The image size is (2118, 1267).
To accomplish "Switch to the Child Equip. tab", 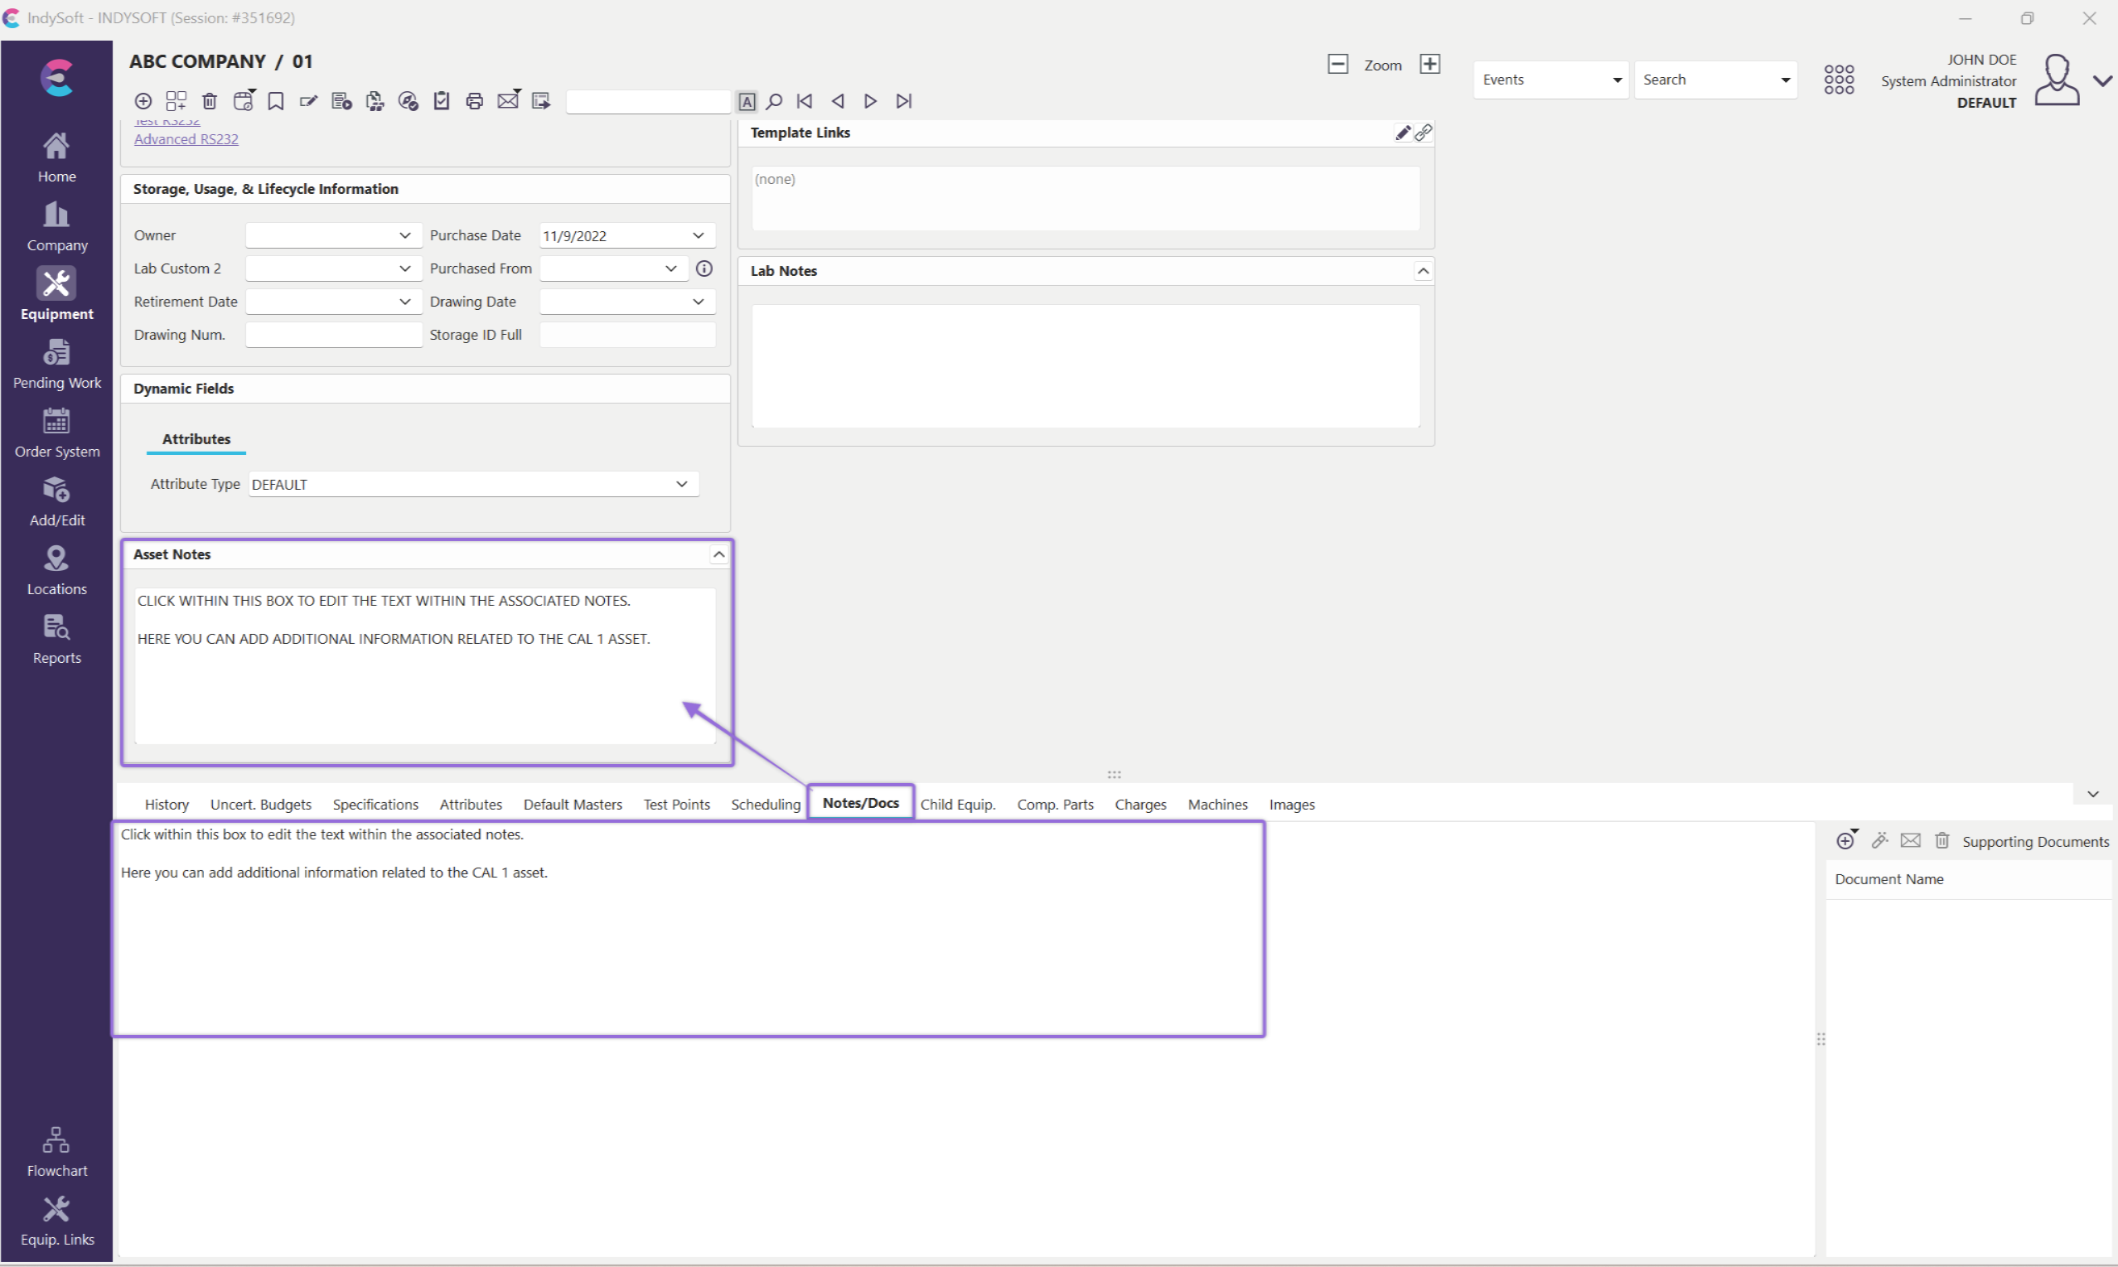I will 958,805.
